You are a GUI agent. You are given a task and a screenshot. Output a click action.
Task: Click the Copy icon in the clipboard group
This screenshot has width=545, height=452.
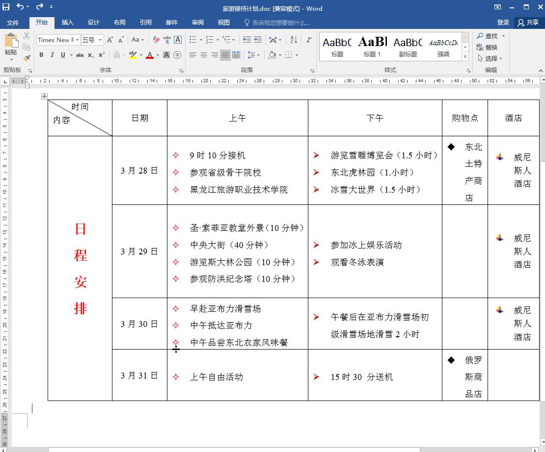click(26, 47)
